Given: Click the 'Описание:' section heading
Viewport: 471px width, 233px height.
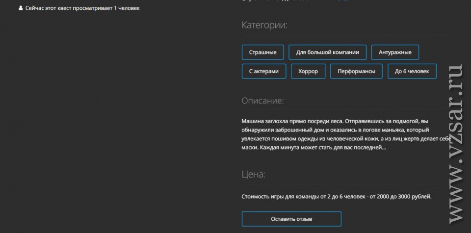Looking at the screenshot, I should 262,101.
